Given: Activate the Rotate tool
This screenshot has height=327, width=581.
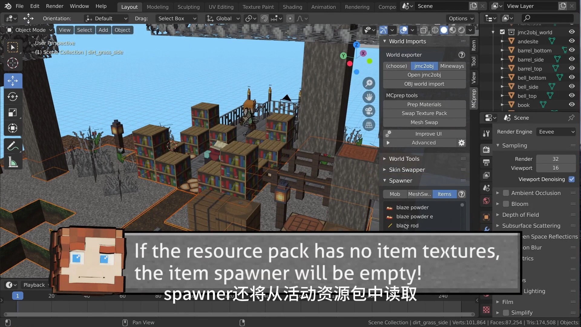Looking at the screenshot, I should [x=13, y=97].
